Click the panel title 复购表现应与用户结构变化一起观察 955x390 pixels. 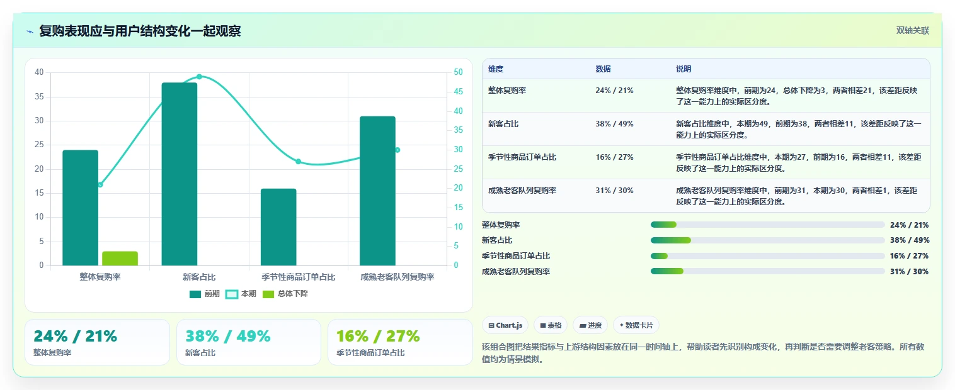point(140,31)
